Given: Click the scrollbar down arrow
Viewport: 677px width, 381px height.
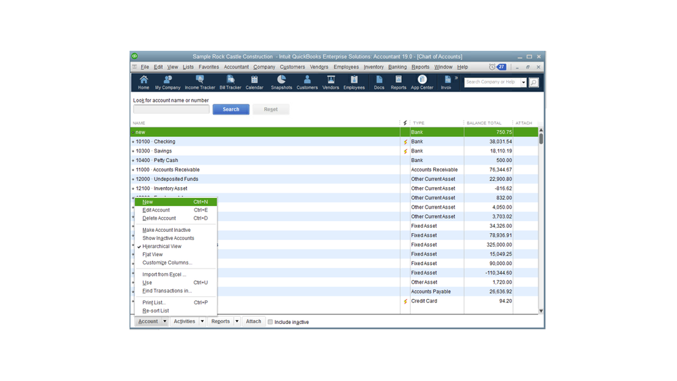Looking at the screenshot, I should click(x=541, y=311).
